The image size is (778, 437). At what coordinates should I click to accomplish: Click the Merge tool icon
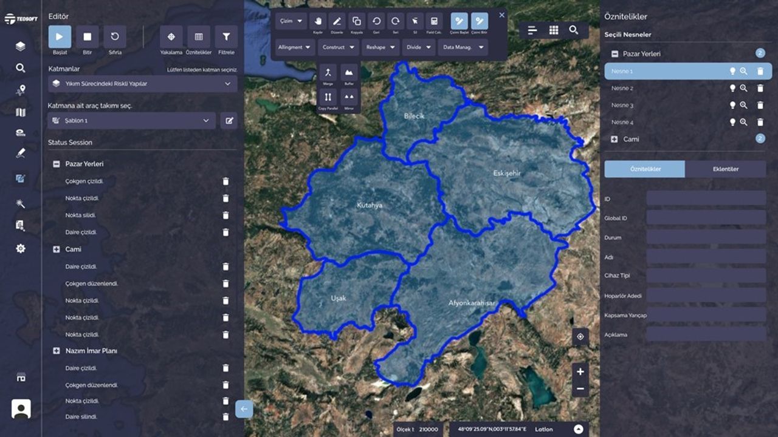click(x=328, y=74)
